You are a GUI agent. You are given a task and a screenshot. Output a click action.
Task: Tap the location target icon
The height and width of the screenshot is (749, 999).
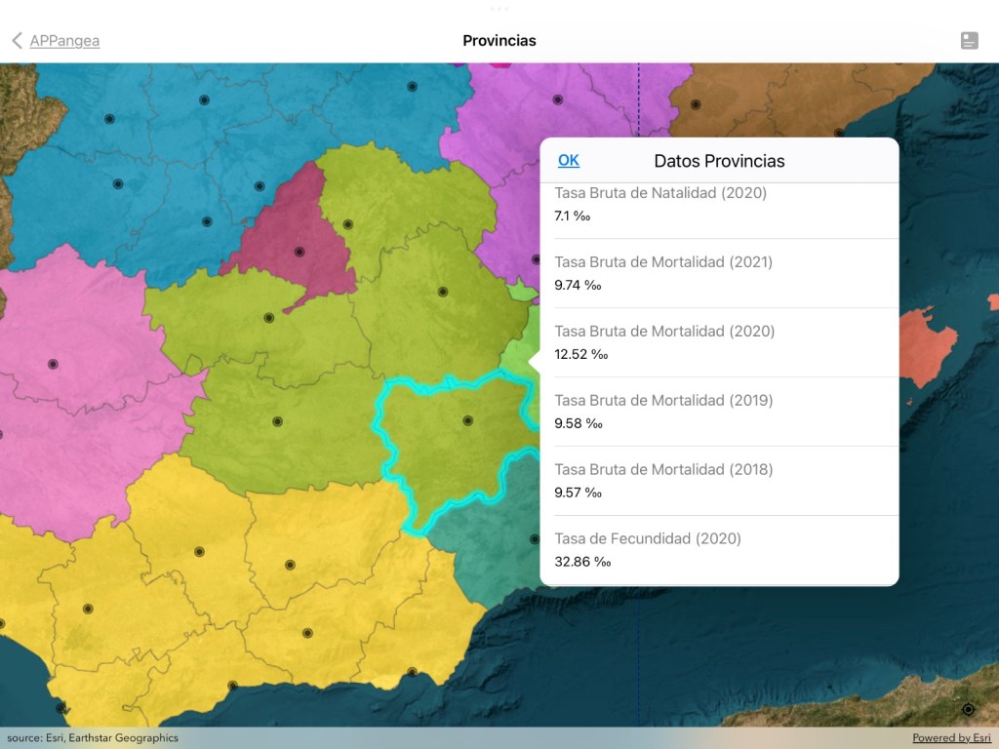968,709
